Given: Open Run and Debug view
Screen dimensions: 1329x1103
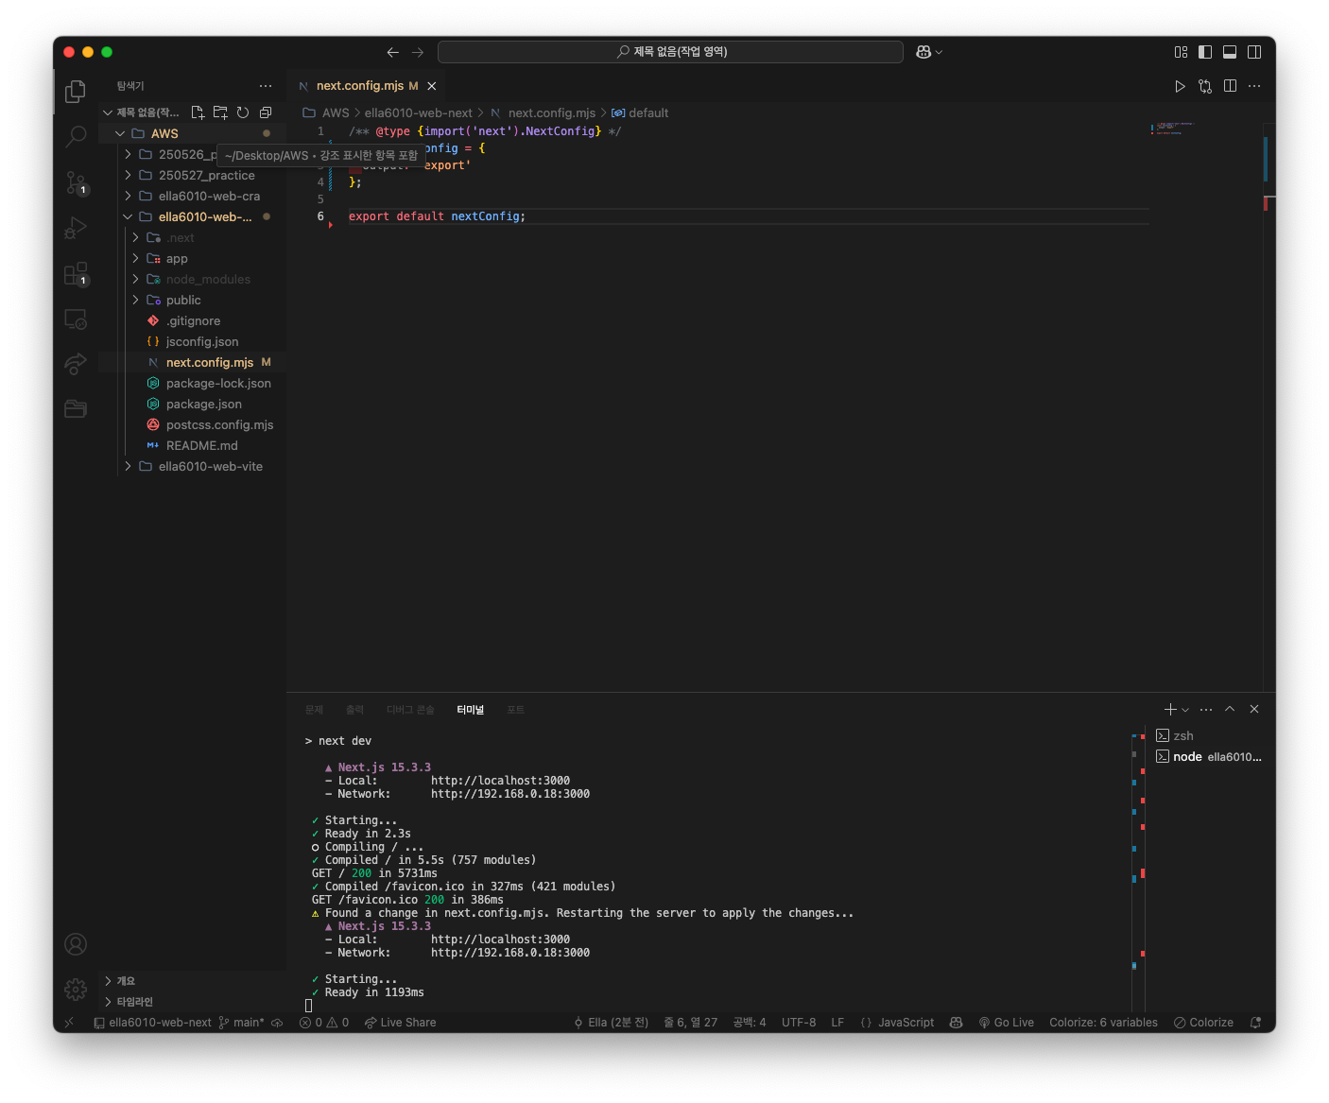Looking at the screenshot, I should click(x=76, y=228).
